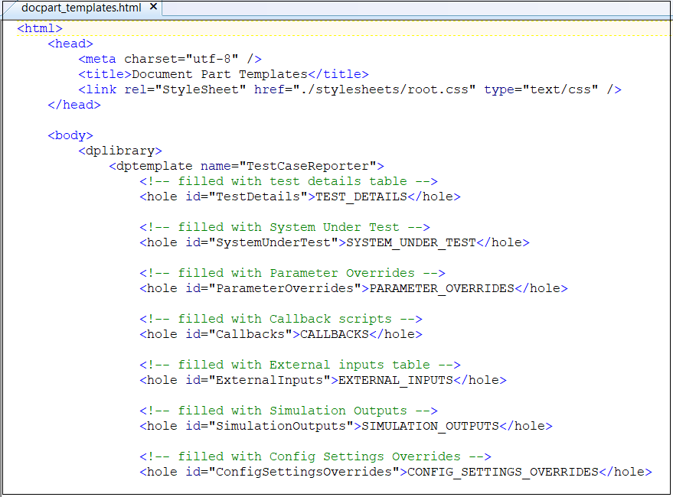673x497 pixels.
Task: Click the hole id="ParameterOverrides" line
Action: [354, 288]
